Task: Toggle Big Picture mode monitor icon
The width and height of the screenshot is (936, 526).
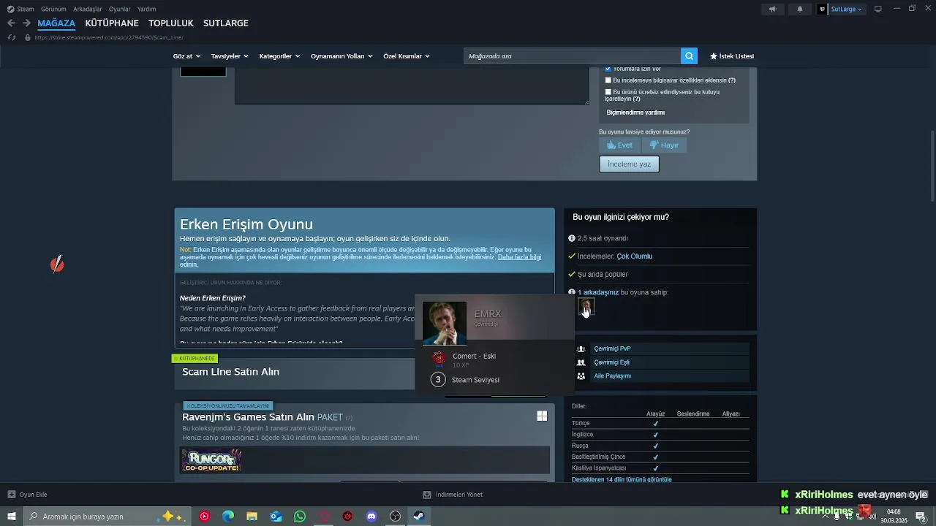Action: click(x=878, y=9)
